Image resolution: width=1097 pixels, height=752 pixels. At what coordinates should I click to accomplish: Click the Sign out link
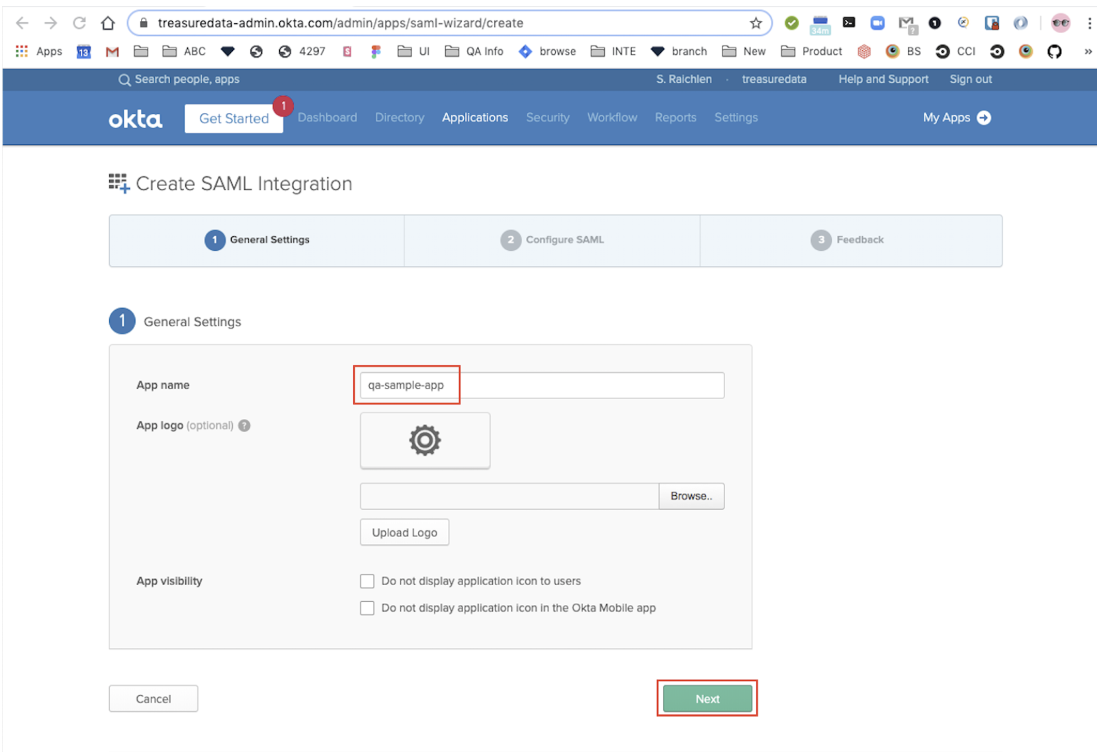click(x=970, y=79)
